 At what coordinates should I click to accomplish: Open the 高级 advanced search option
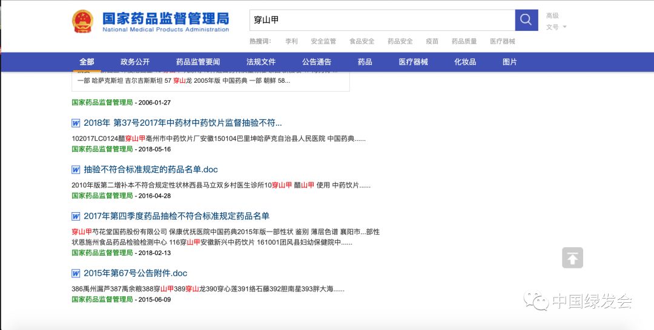click(552, 16)
